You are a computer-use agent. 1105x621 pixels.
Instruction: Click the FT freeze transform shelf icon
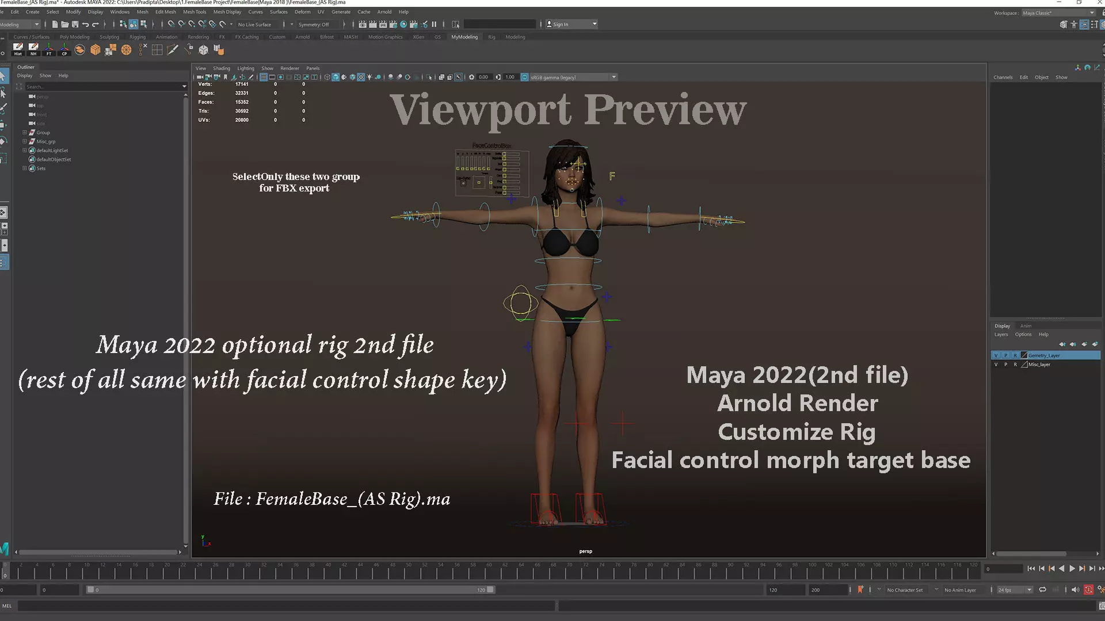[x=49, y=49]
